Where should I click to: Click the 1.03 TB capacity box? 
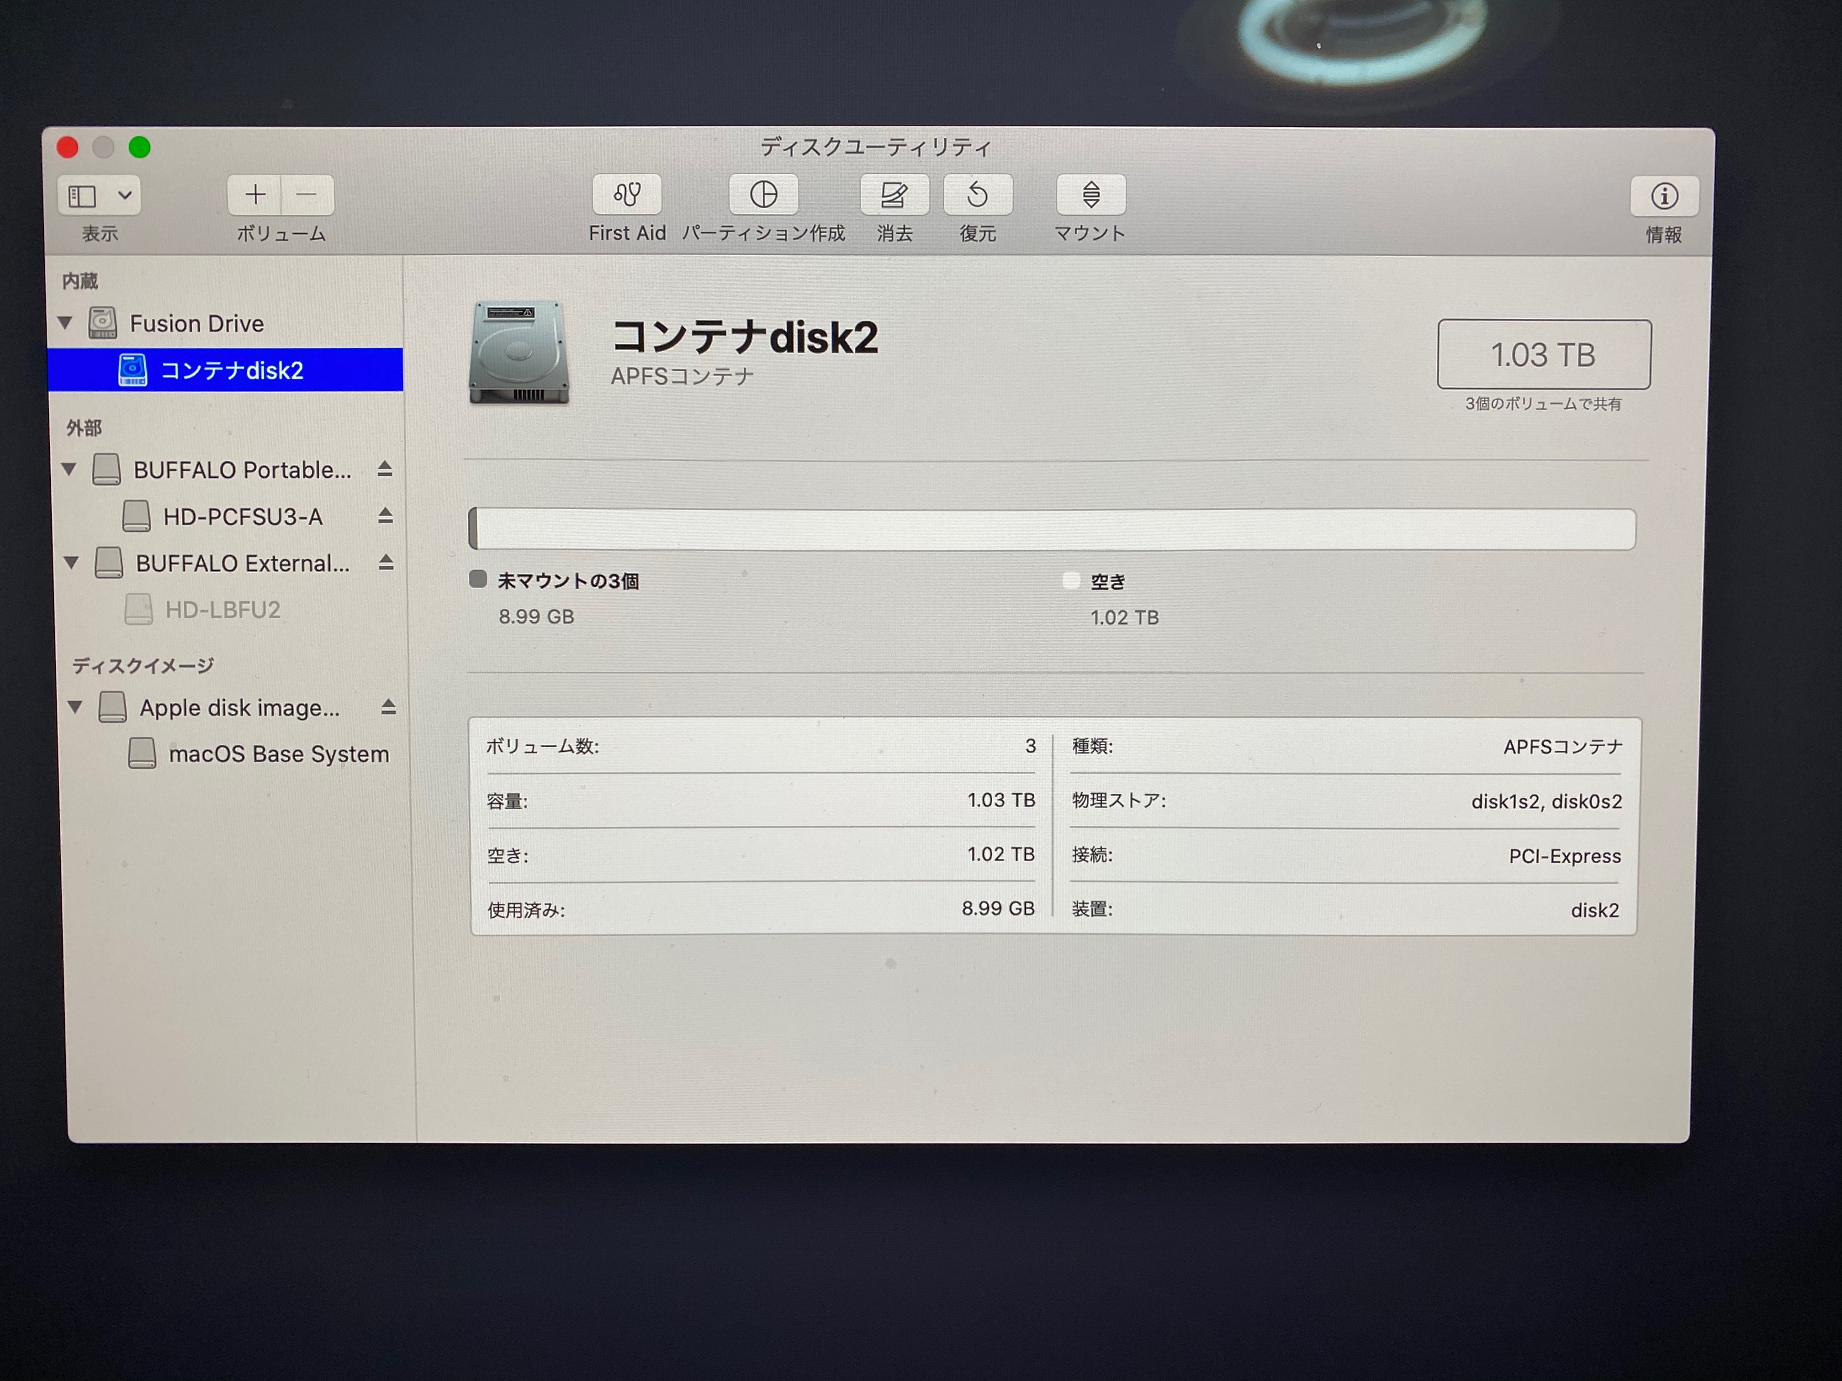1543,355
